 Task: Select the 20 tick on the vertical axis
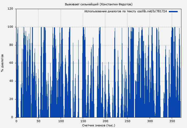click(11, 99)
